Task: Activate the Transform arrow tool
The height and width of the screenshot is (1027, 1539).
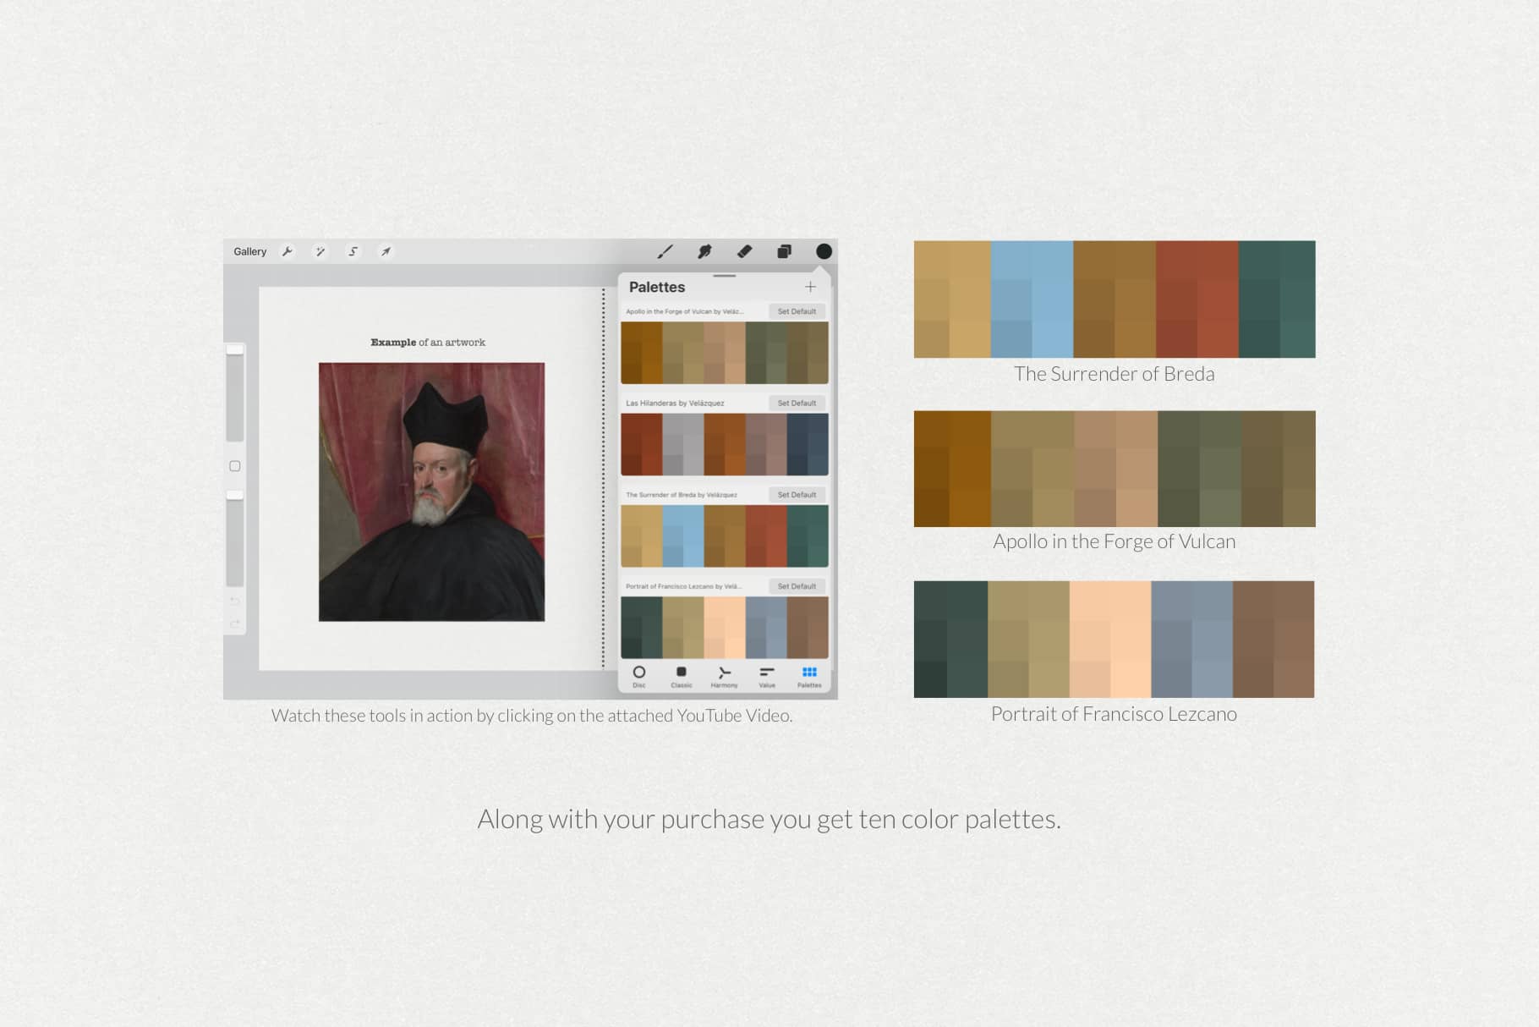Action: pos(386,251)
